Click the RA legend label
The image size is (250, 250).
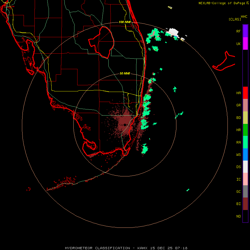point(239,142)
